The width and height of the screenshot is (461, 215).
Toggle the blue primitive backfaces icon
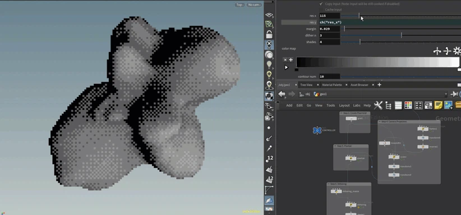coord(269,200)
